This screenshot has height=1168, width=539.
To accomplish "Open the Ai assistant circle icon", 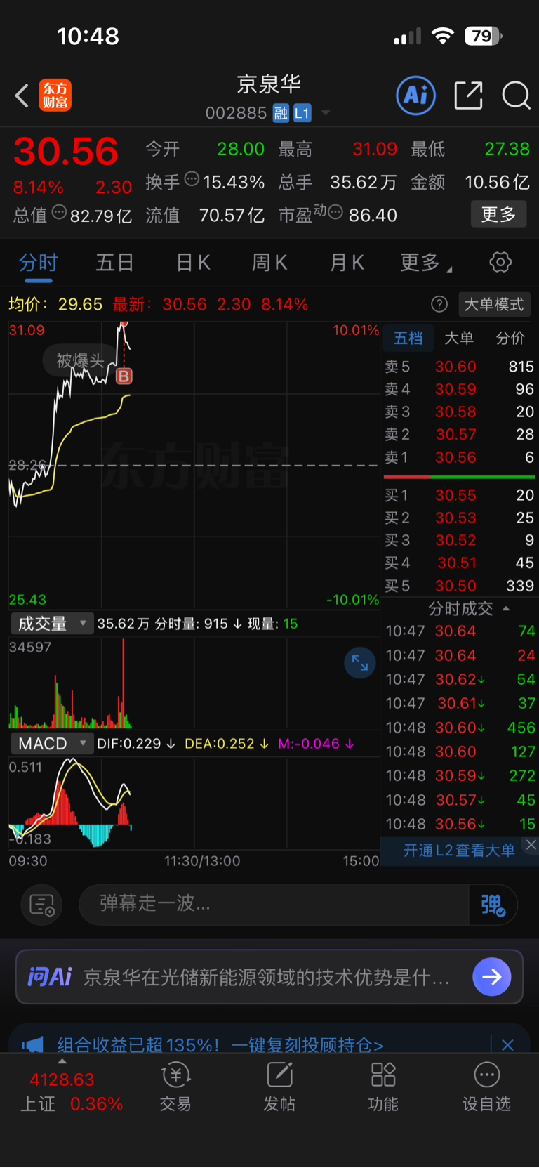I will 416,96.
